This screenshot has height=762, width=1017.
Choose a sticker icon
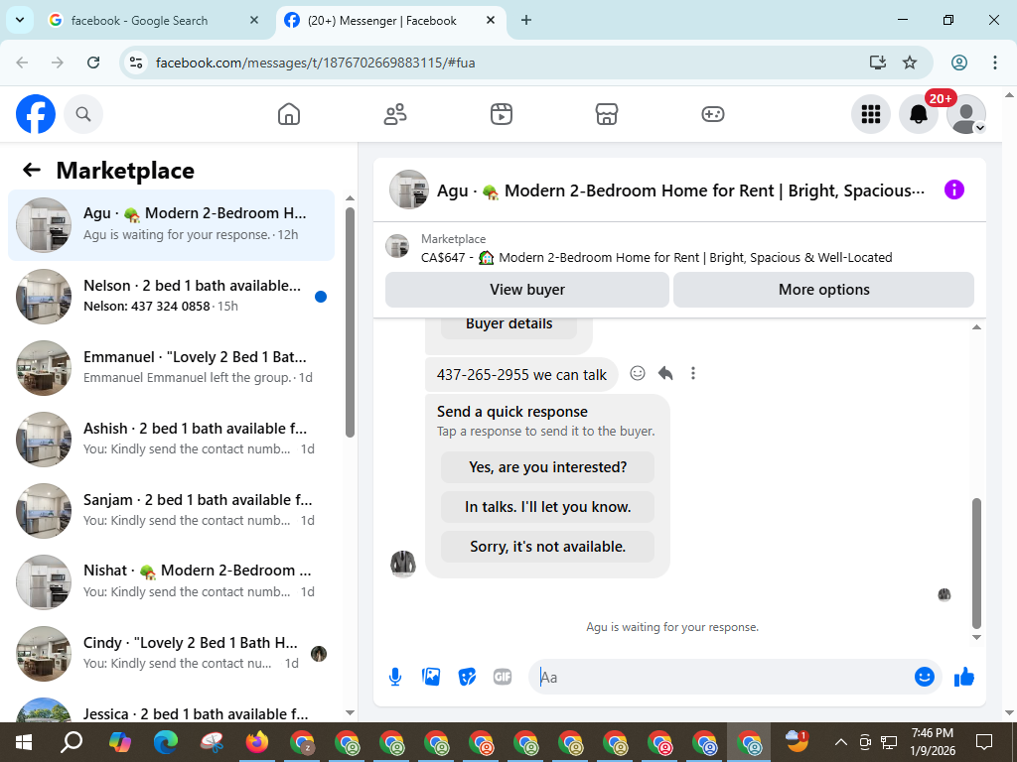pos(467,677)
